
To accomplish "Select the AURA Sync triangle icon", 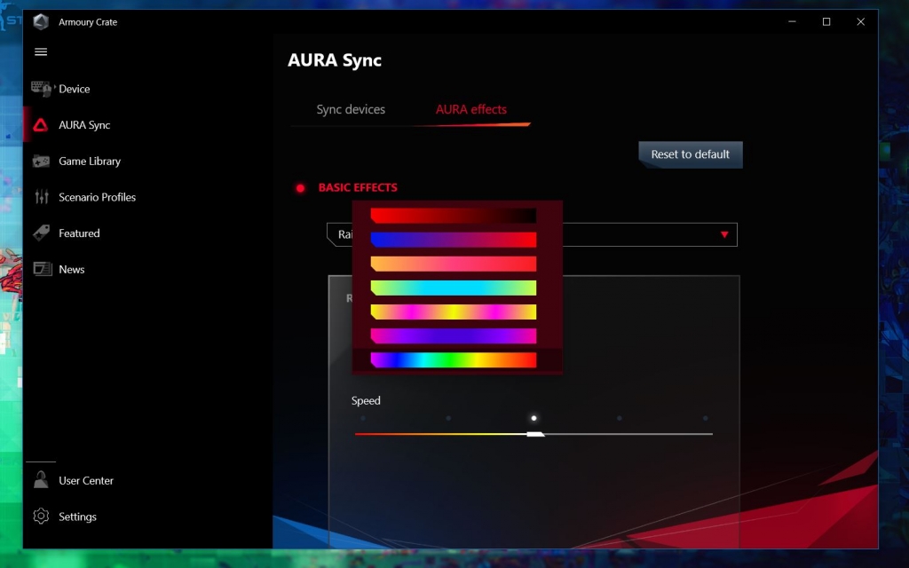I will [41, 125].
